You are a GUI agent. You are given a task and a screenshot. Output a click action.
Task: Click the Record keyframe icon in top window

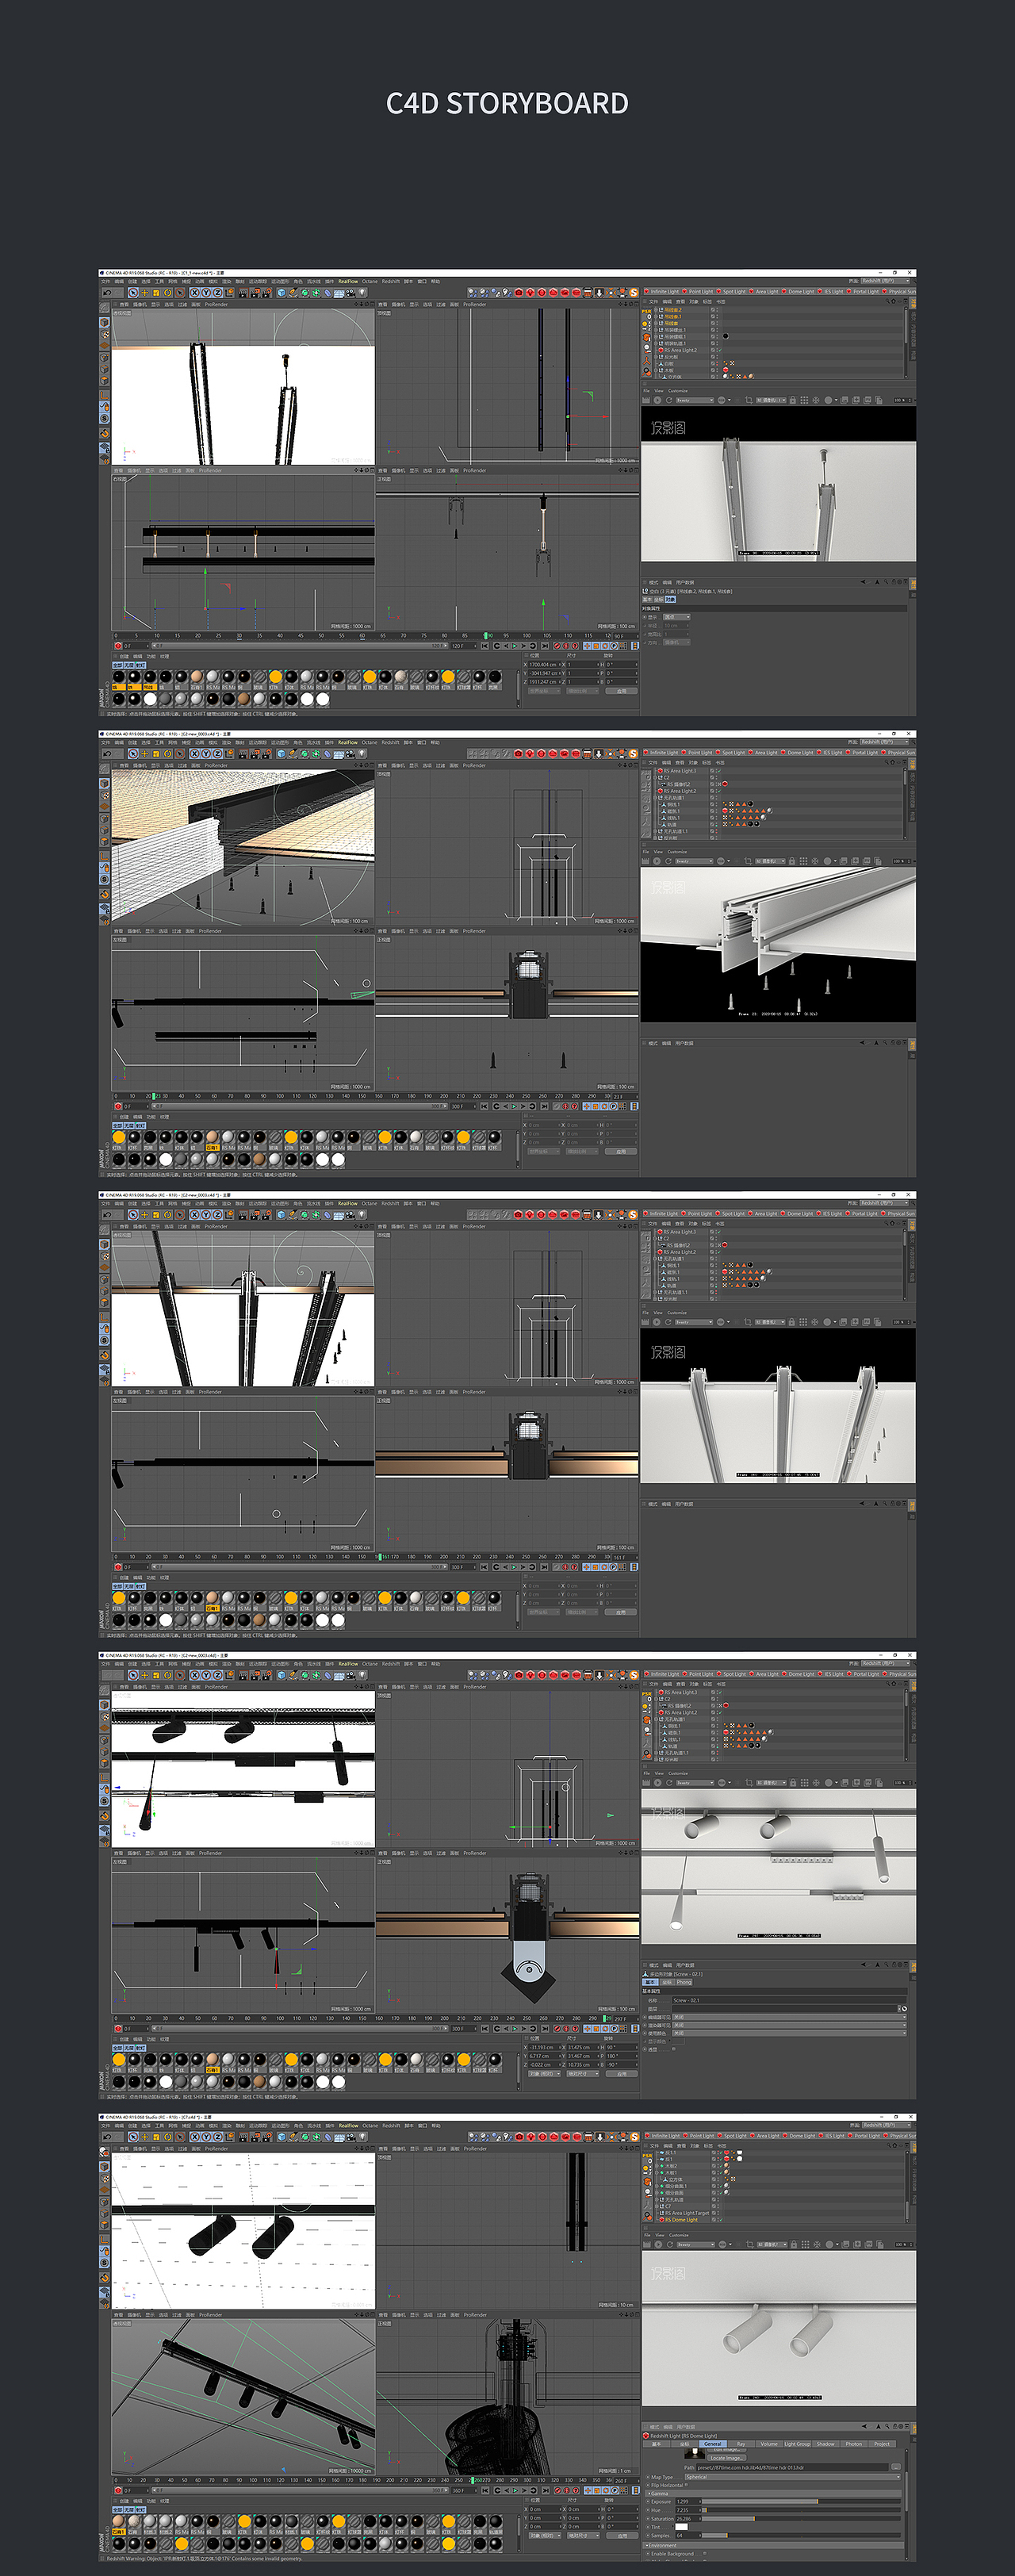[x=558, y=645]
